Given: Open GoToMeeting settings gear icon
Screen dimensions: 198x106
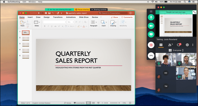Looking at the screenshot, I should (187, 45).
